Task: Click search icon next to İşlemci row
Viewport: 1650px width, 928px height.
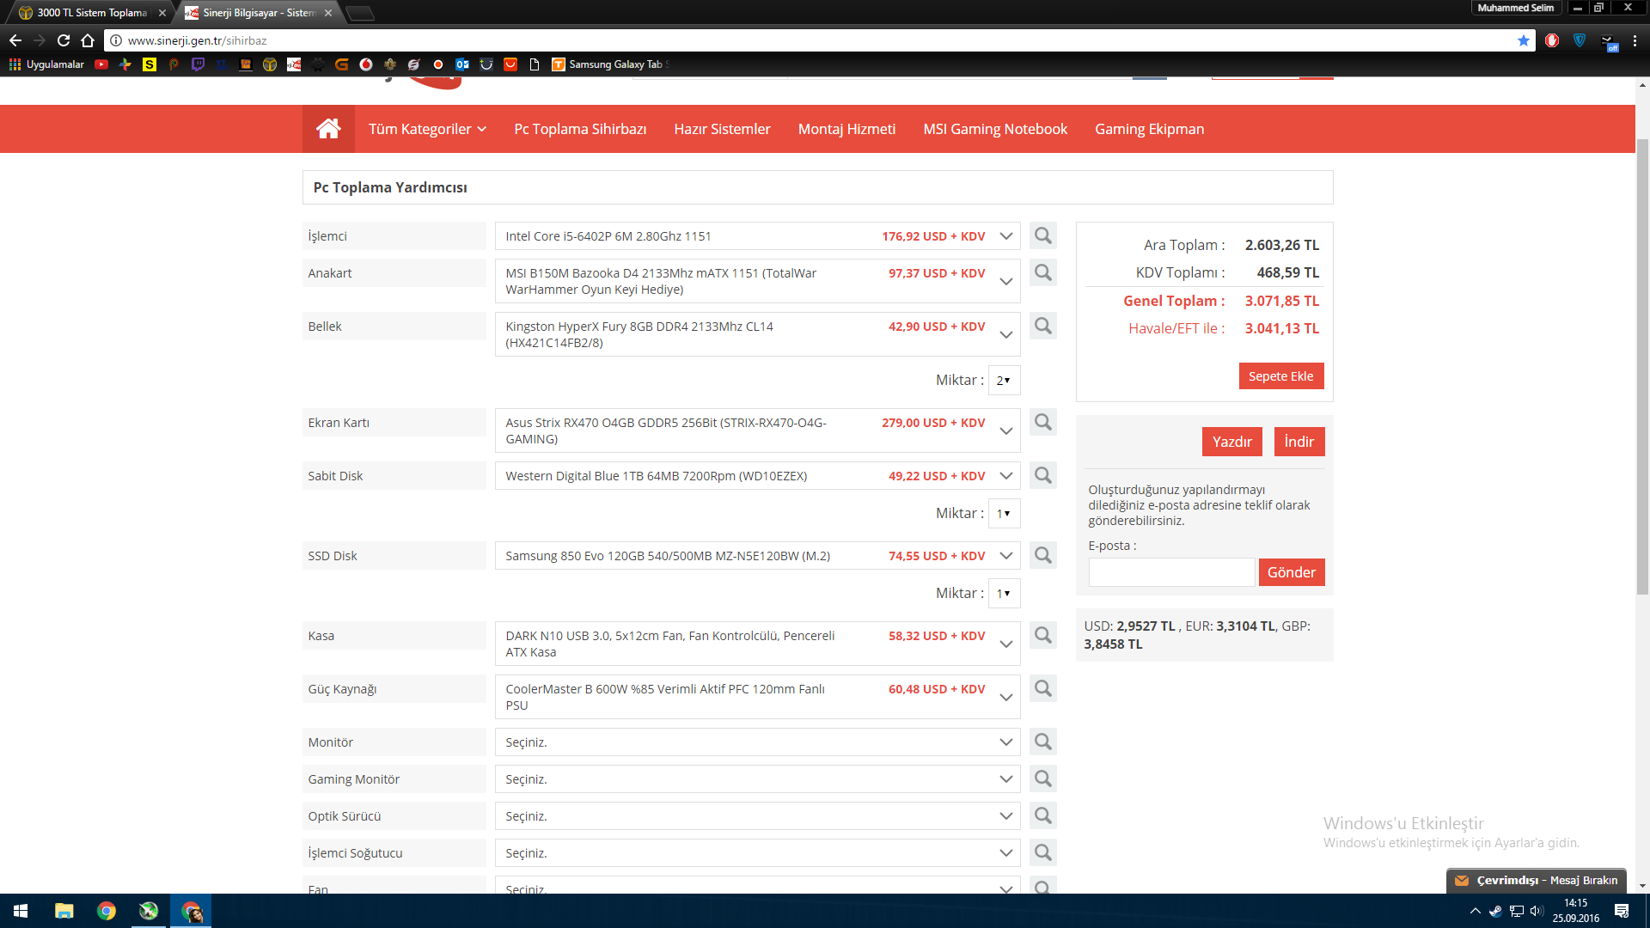Action: (1042, 235)
